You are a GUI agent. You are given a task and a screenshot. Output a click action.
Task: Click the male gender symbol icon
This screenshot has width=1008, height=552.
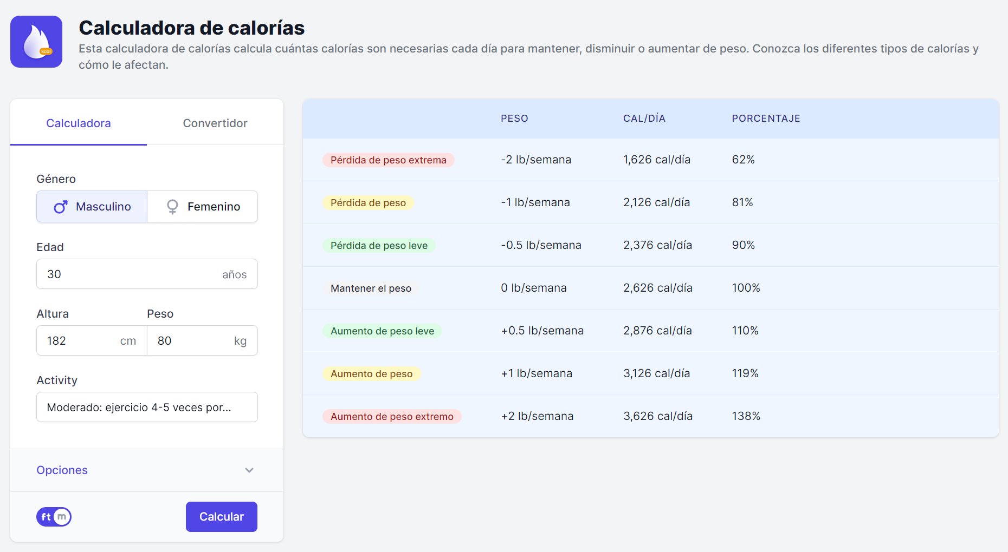point(60,207)
